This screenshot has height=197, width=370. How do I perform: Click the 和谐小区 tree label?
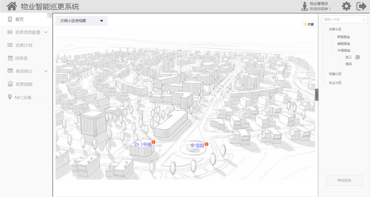pyautogui.click(x=335, y=74)
